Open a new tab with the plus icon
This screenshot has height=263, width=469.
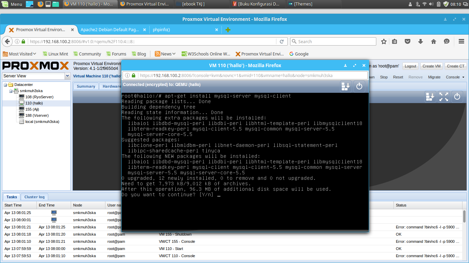point(228,30)
